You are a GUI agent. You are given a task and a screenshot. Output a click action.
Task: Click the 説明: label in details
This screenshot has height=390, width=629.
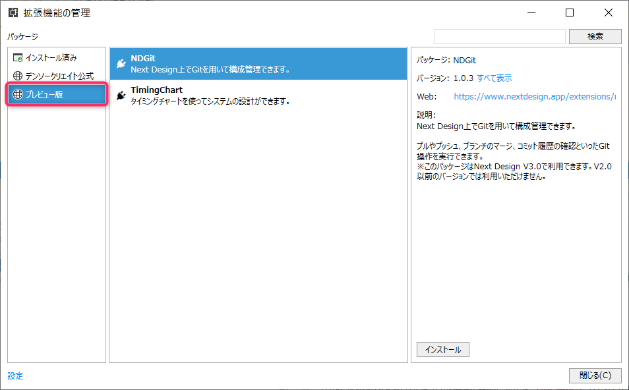(x=426, y=115)
